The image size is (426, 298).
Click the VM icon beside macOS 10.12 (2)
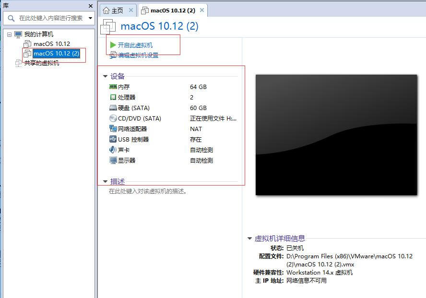point(27,53)
